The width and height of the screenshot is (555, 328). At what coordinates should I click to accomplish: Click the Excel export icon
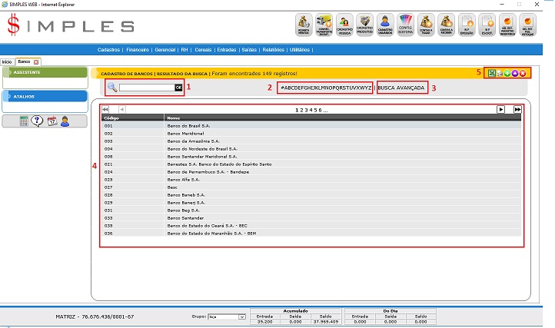tap(492, 72)
